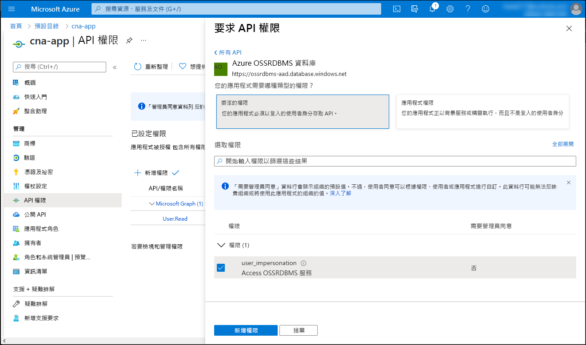586x345 pixels.
Task: Select the 委派的權限 permission type
Action: pos(303,111)
